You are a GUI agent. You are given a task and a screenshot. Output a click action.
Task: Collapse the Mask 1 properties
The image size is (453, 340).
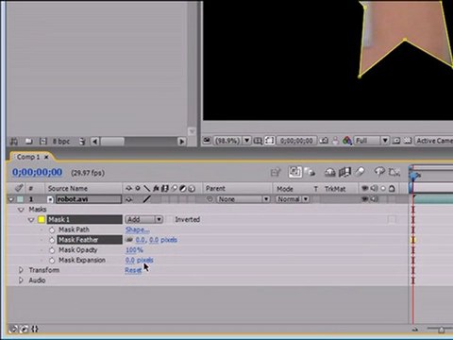pos(31,220)
